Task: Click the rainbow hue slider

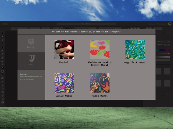Action: [x=163, y=50]
